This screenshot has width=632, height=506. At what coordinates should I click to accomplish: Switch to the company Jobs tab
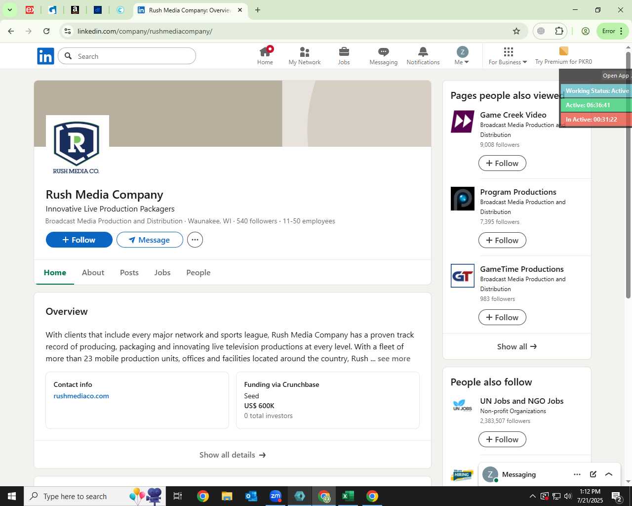coord(162,273)
